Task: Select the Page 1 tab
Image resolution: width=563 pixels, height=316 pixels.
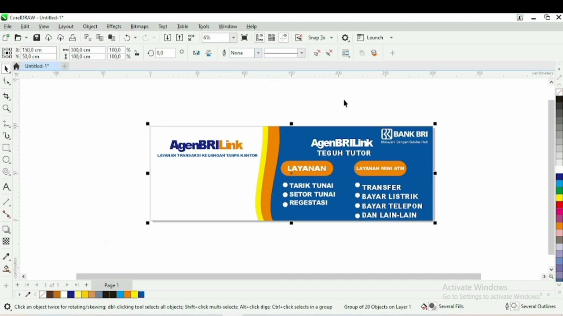Action: (x=112, y=285)
